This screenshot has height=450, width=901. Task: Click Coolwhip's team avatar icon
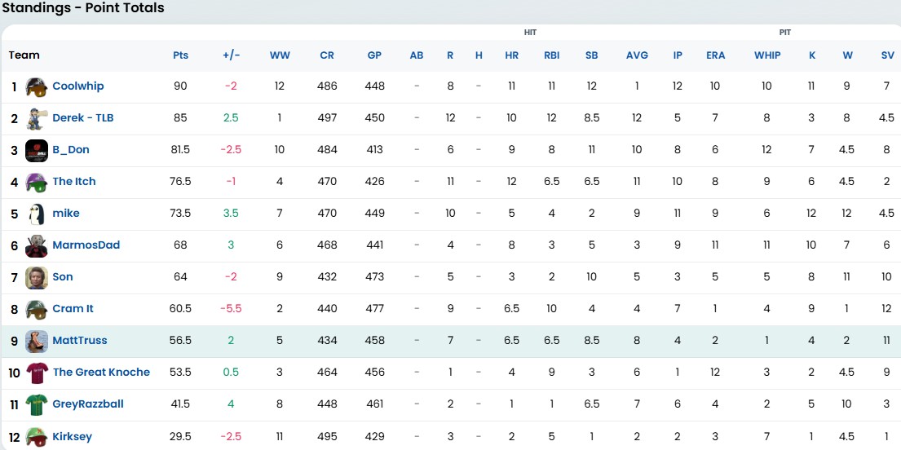pos(36,86)
